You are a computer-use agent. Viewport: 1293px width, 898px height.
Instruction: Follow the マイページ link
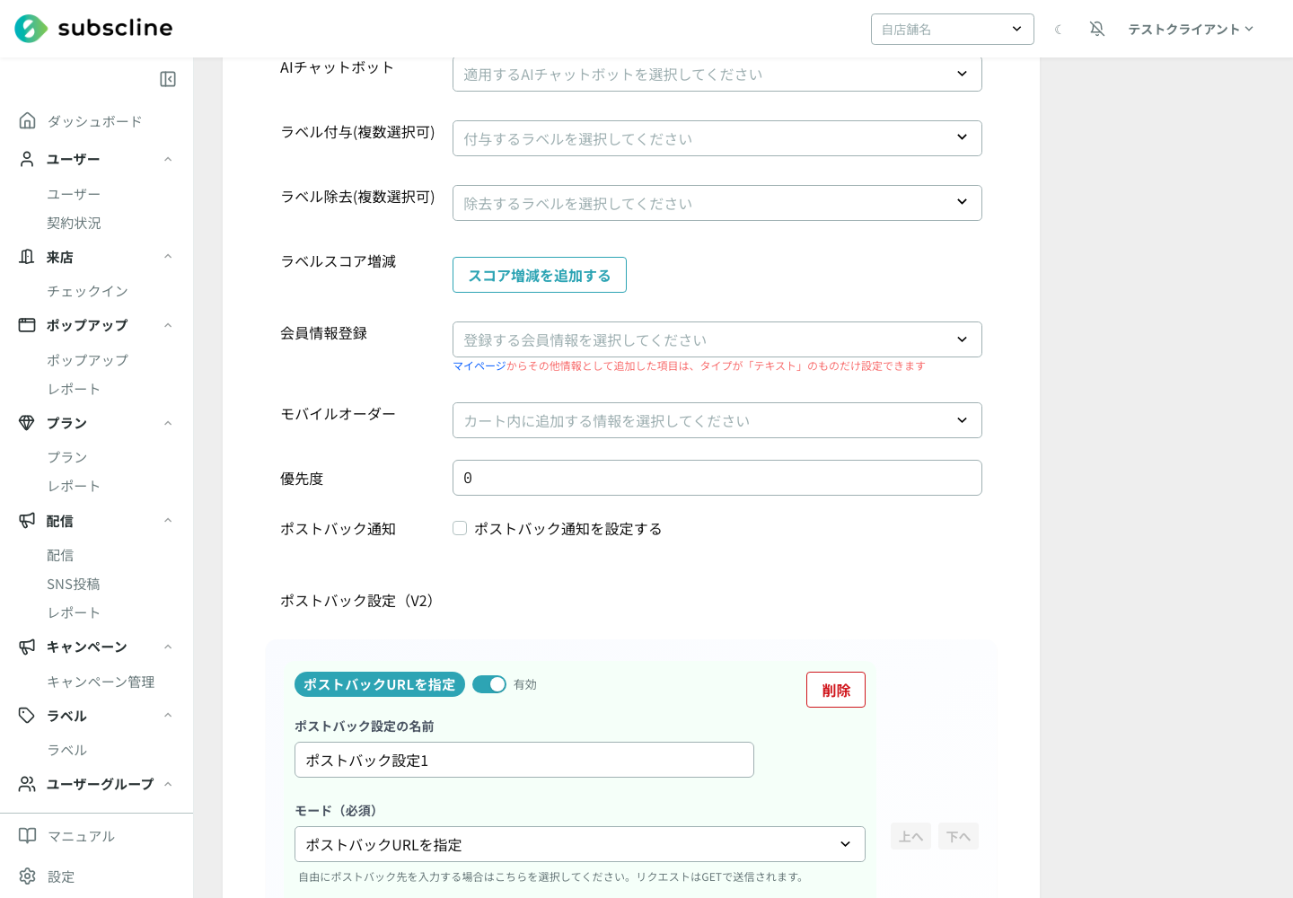(479, 365)
